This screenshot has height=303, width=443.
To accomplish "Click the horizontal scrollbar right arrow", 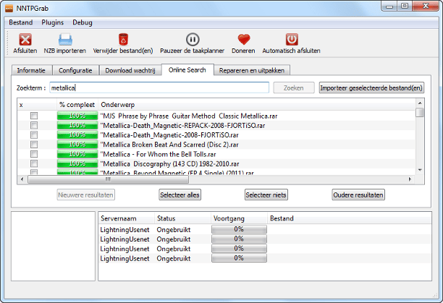I will point(410,179).
